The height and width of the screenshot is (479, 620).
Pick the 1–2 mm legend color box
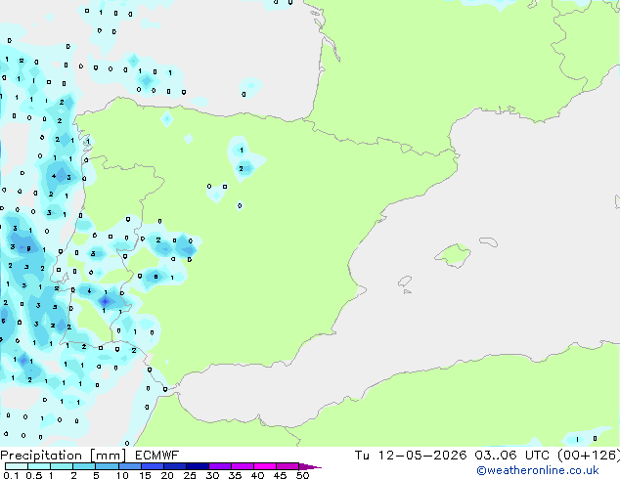click(x=62, y=466)
